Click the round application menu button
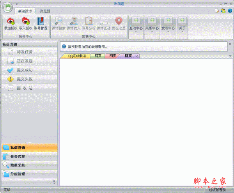Image resolution: width=234 pixels, height=193 pixels. [7, 7]
